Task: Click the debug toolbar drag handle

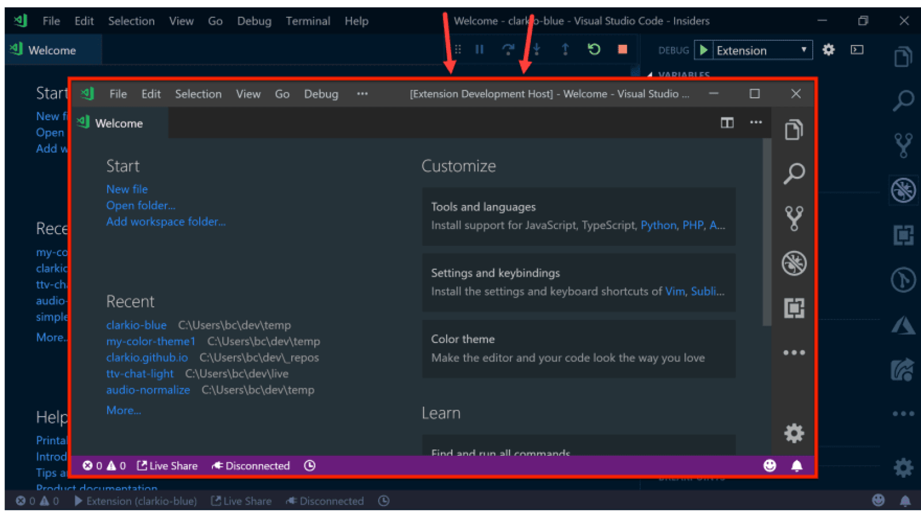Action: point(458,49)
